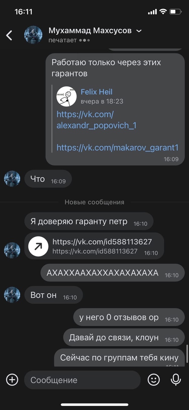The image size is (189, 410).
Task: Select the Давай до связи, клоун message
Action: click(124, 337)
